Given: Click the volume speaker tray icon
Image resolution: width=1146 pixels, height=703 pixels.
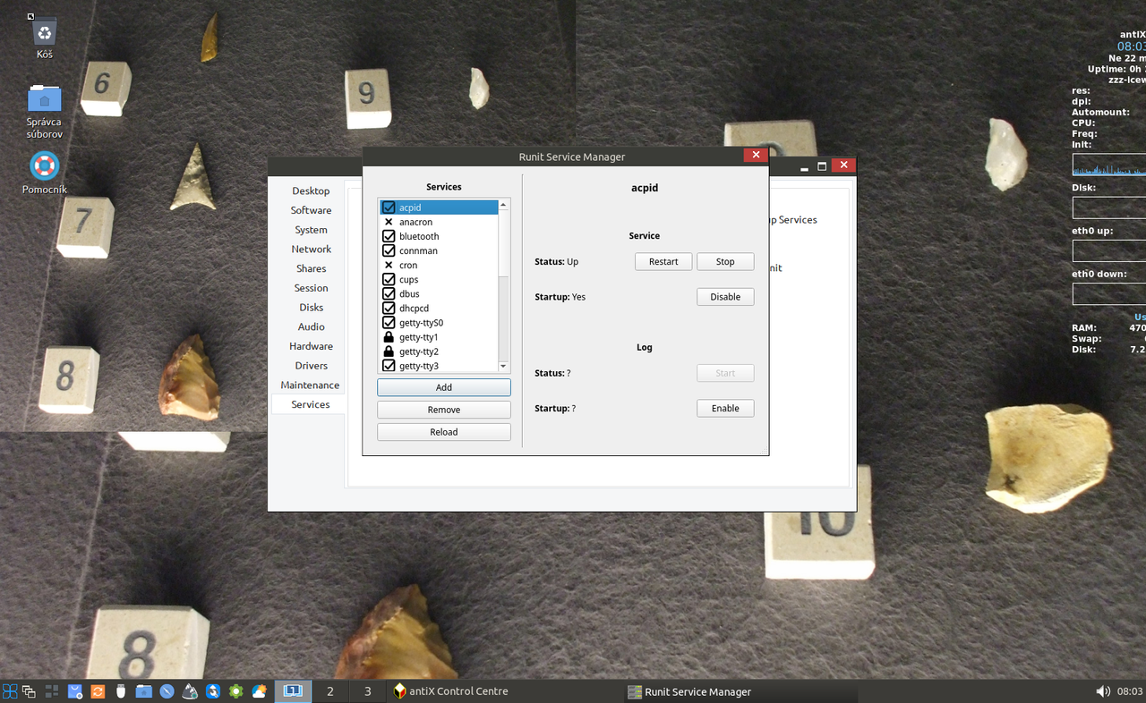Looking at the screenshot, I should [x=1103, y=691].
